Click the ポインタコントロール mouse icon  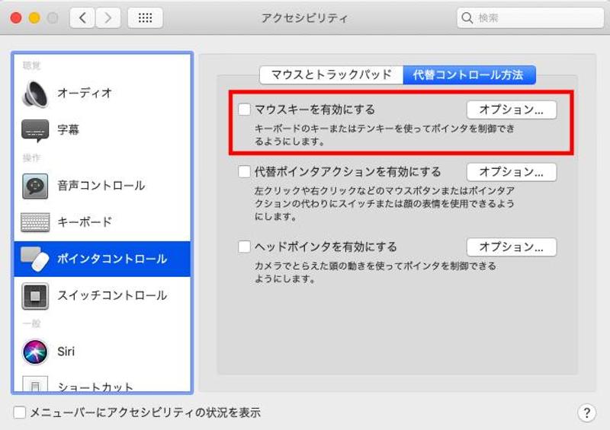tap(35, 259)
